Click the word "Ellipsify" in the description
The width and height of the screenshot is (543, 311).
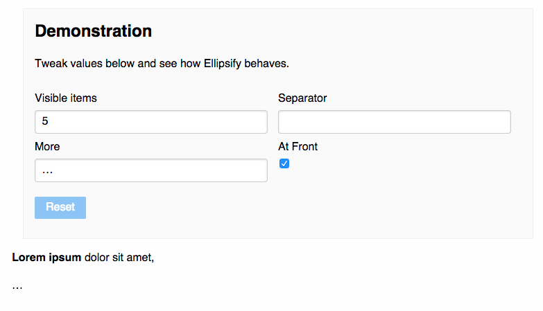(x=223, y=64)
